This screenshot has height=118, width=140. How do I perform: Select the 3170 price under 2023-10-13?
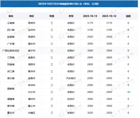pos(90,23)
